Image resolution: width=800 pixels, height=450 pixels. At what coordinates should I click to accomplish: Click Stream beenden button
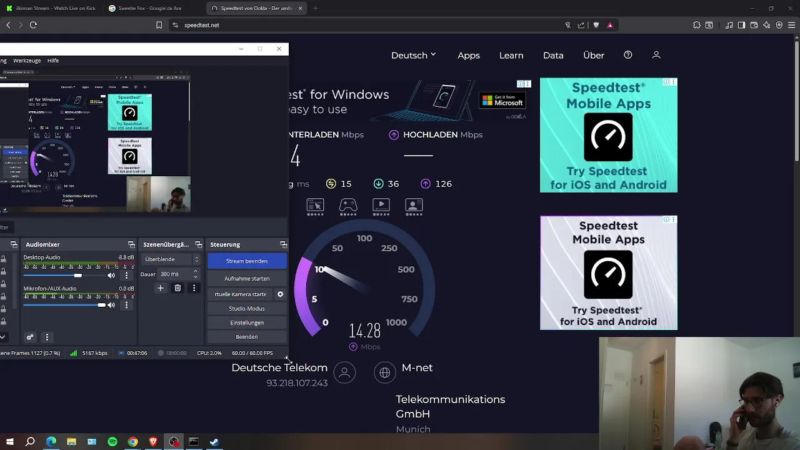coord(247,261)
